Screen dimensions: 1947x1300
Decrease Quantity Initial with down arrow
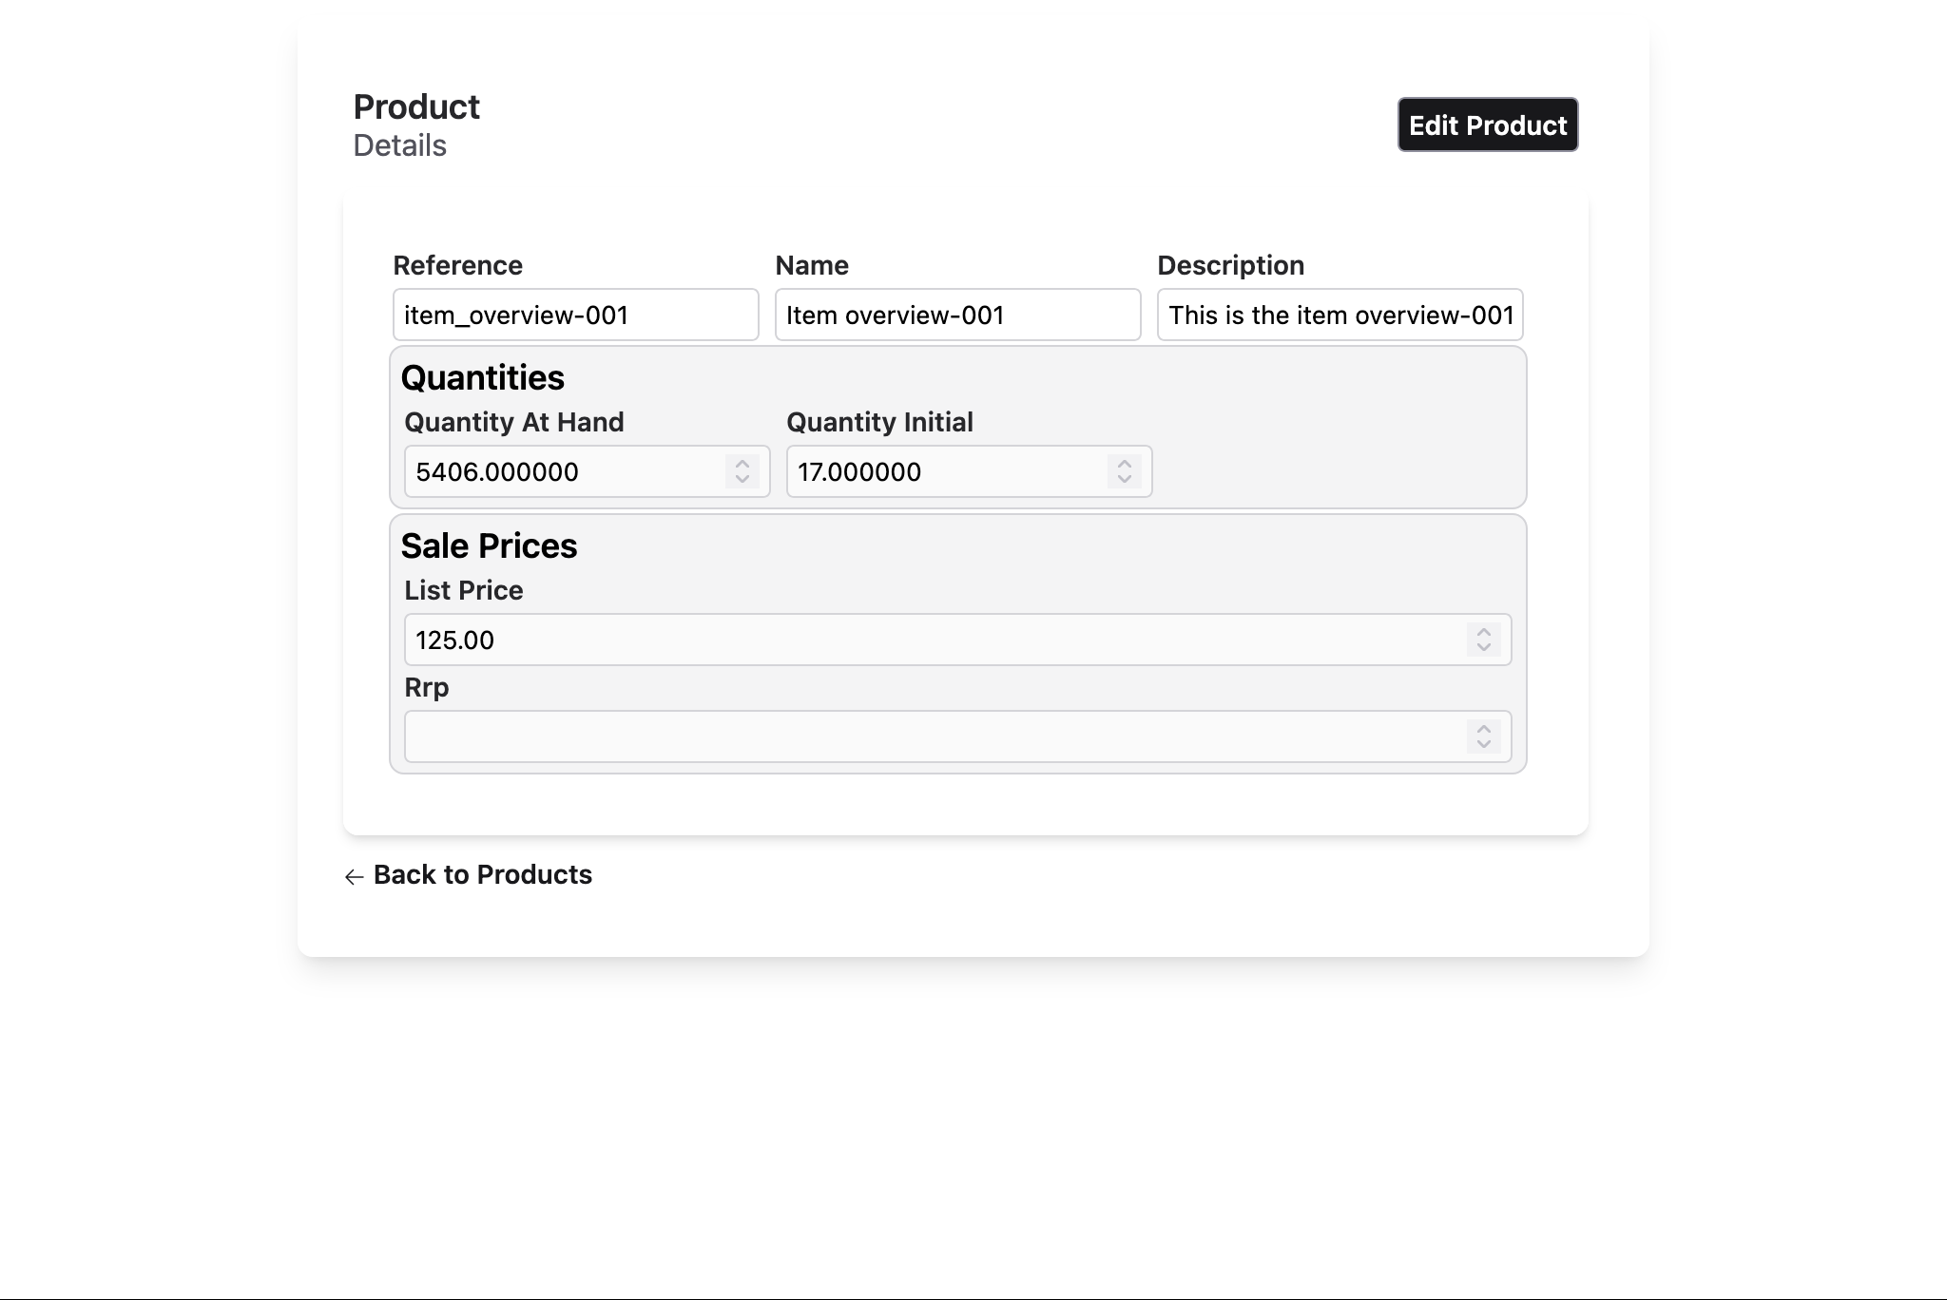point(1124,479)
